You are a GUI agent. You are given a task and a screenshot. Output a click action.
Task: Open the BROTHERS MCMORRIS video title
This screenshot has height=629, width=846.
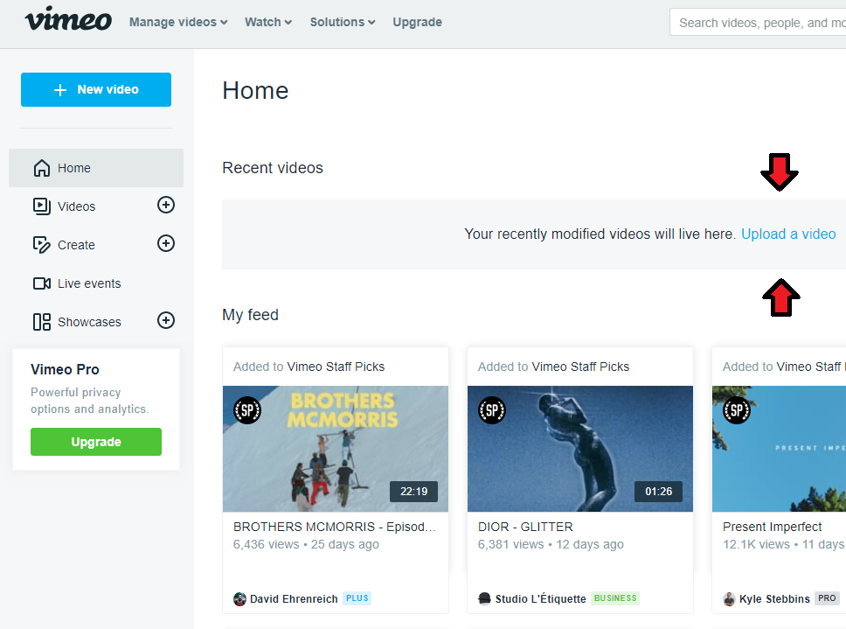335,527
